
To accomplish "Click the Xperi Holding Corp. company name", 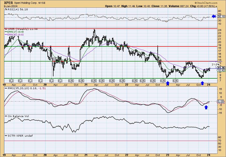I will (26, 3).
